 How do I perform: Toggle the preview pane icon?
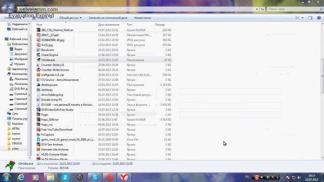(310, 18)
